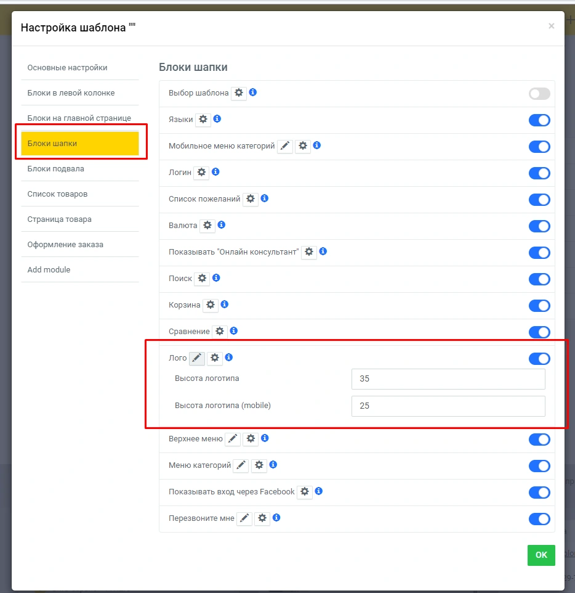The height and width of the screenshot is (593, 575).
Task: Enable the Выбор шаблона toggle
Action: (x=539, y=94)
